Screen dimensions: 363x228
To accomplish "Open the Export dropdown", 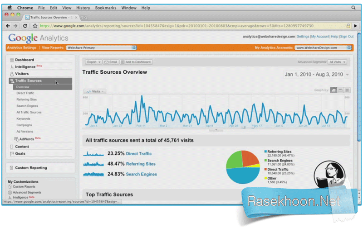I will tap(93, 62).
